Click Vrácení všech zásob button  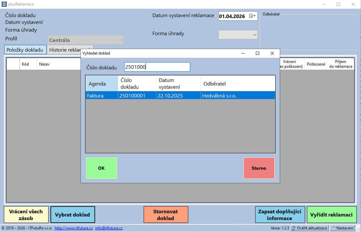pos(26,215)
